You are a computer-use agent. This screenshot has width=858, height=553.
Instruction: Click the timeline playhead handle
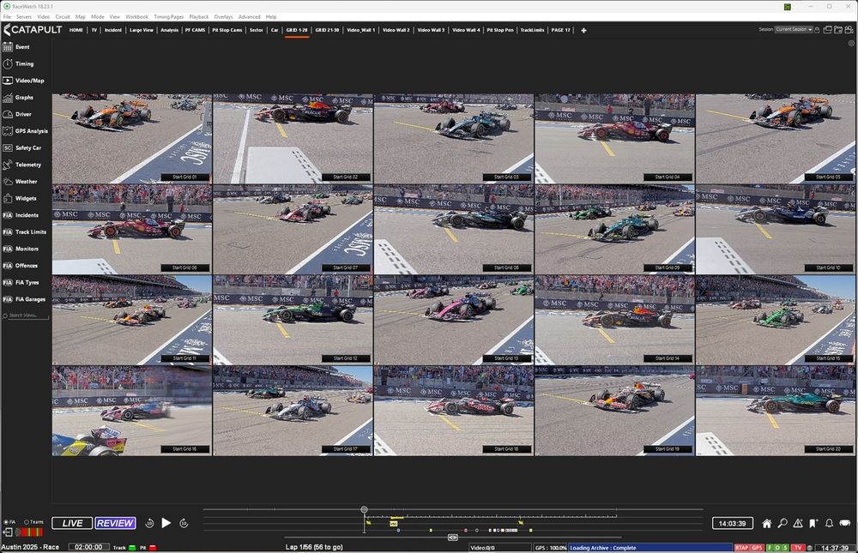[x=364, y=510]
